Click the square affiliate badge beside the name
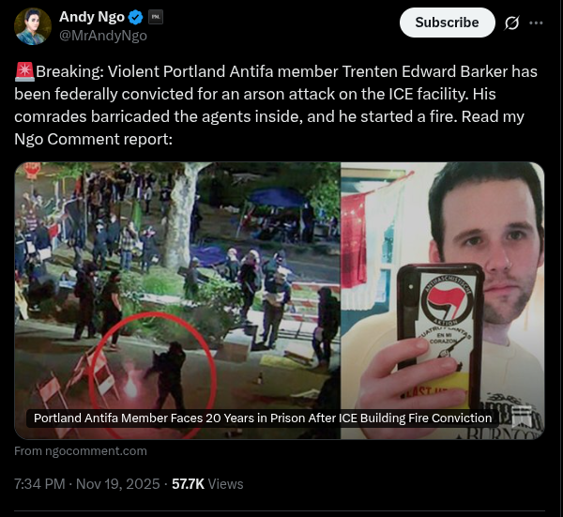The image size is (563, 517). (x=156, y=17)
